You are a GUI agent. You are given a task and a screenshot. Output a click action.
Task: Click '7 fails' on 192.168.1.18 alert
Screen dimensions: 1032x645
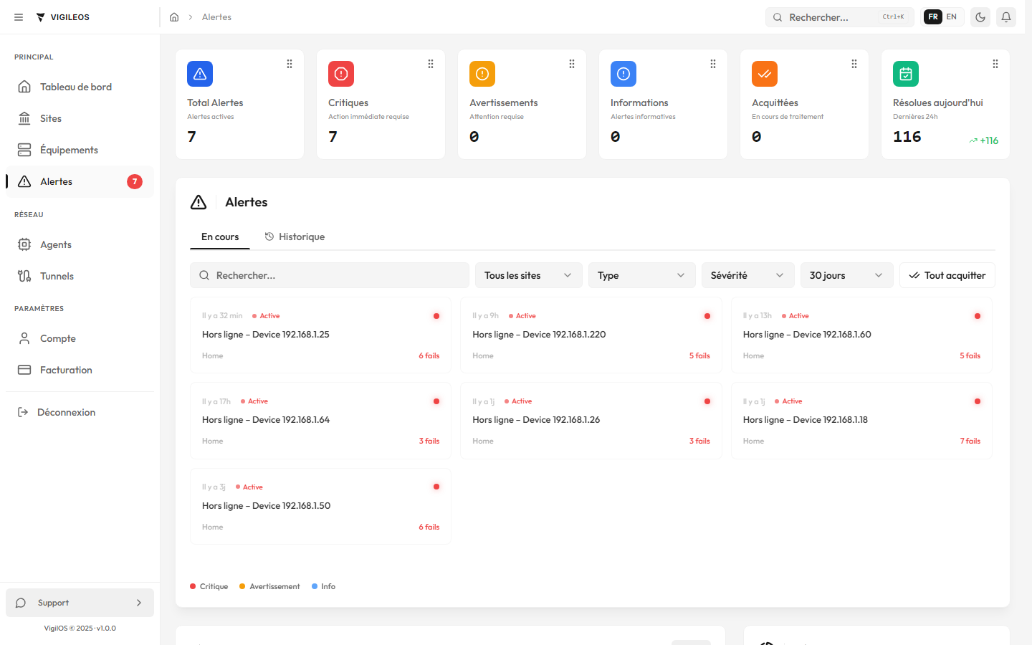tap(970, 441)
